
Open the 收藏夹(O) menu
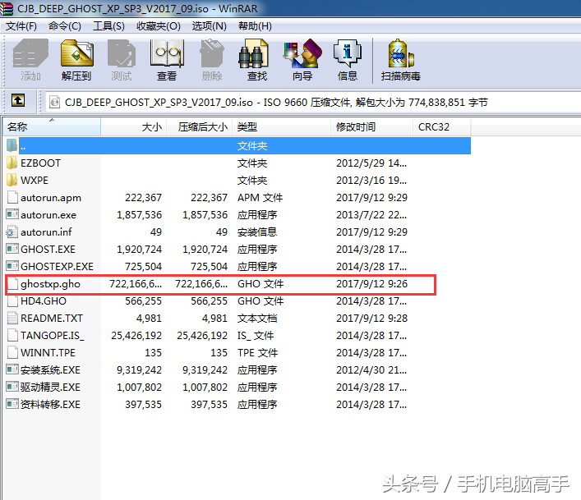[159, 26]
